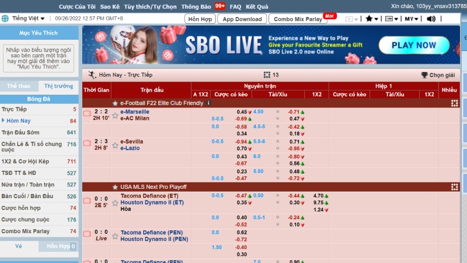The image size is (467, 263).
Task: Open Thông Báo notifications
Action: coord(196,6)
